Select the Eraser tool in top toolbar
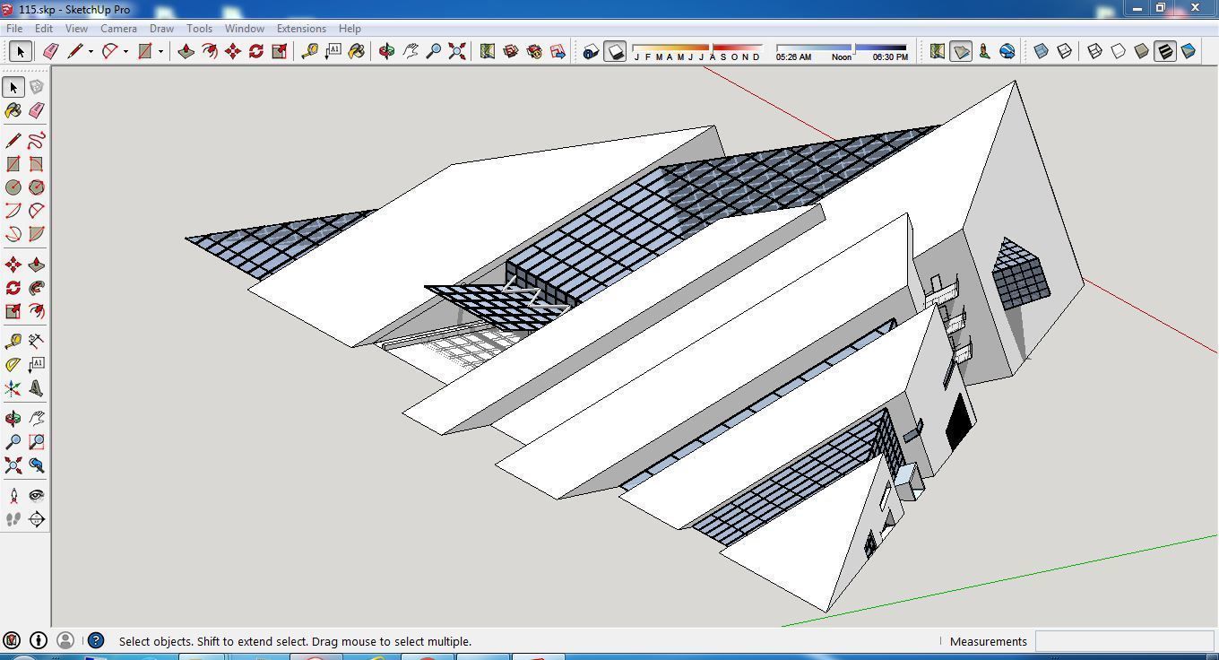Image resolution: width=1219 pixels, height=660 pixels. point(51,51)
